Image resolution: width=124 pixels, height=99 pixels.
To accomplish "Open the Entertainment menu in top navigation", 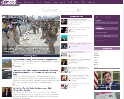I will (x=29, y=2).
